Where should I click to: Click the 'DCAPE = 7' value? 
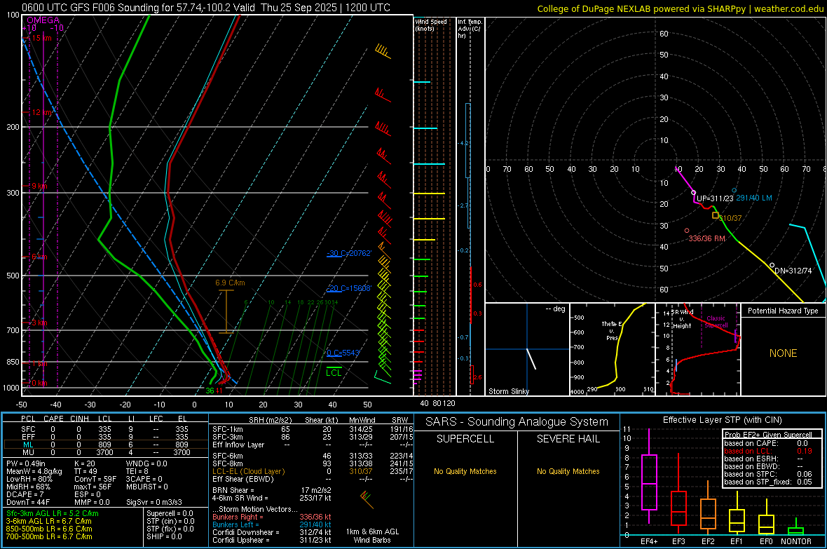coord(25,494)
